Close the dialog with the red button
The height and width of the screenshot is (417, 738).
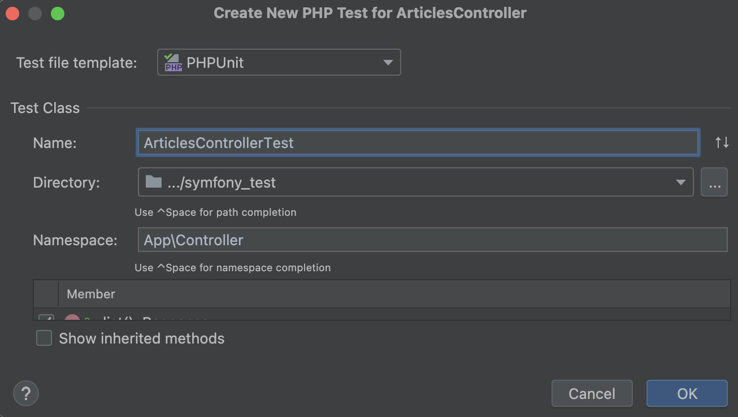click(x=13, y=13)
